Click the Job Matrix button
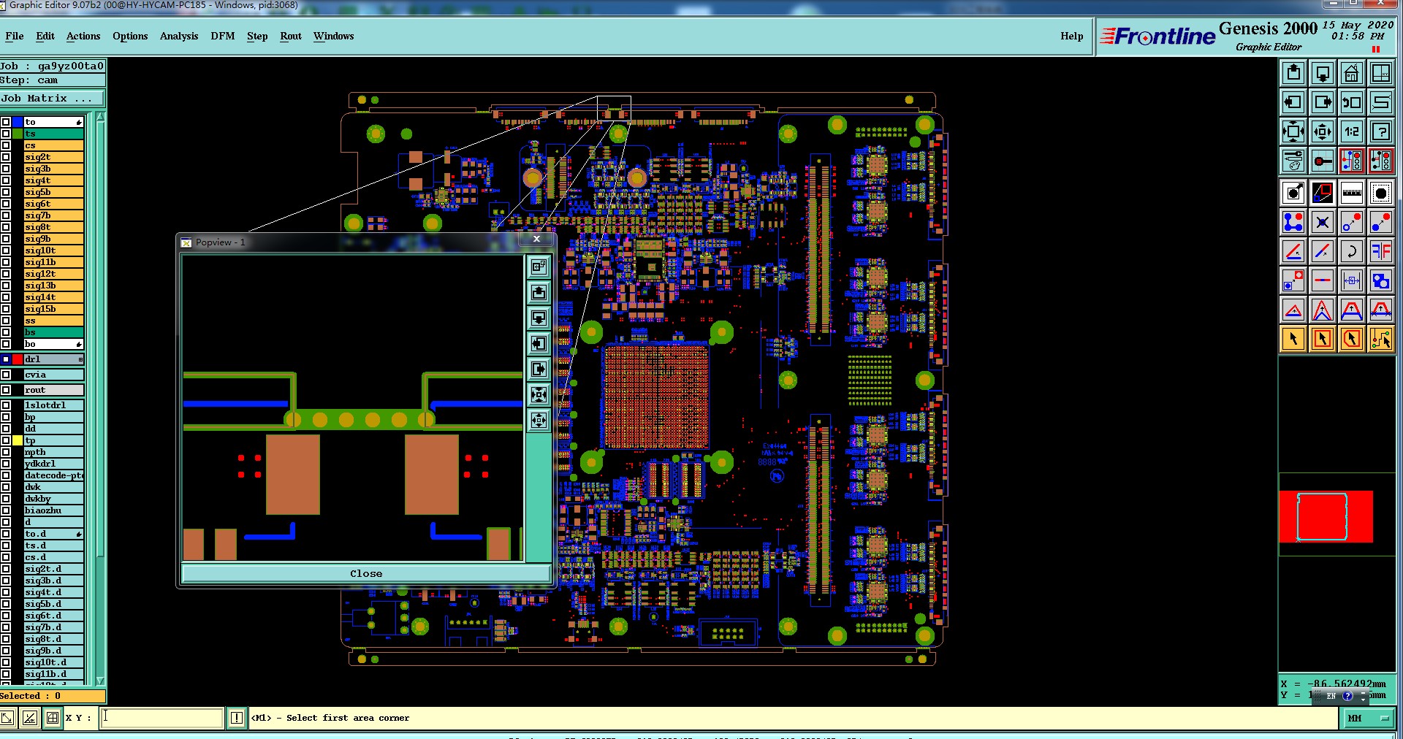The width and height of the screenshot is (1403, 739). (53, 99)
